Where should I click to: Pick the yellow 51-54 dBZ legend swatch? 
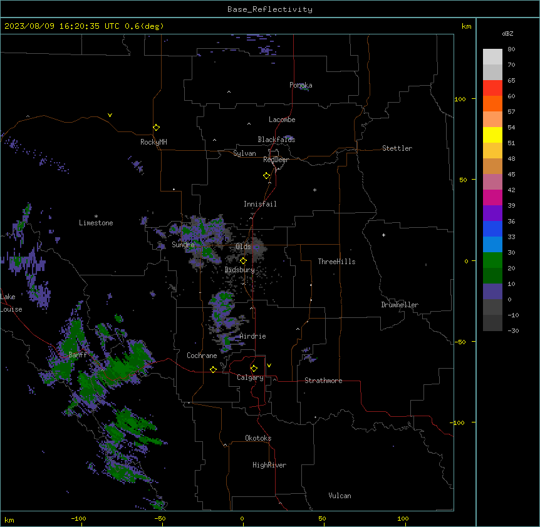(x=492, y=135)
